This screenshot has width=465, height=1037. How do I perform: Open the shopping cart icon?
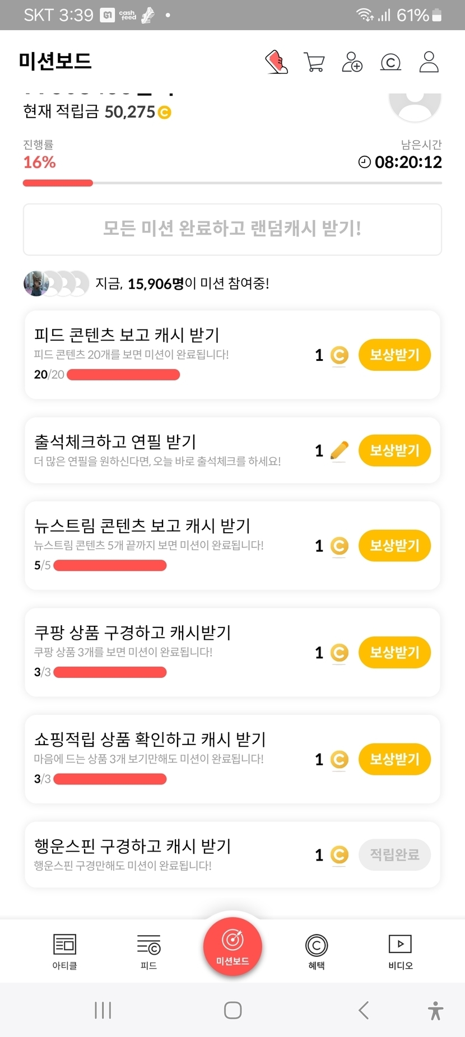point(314,62)
